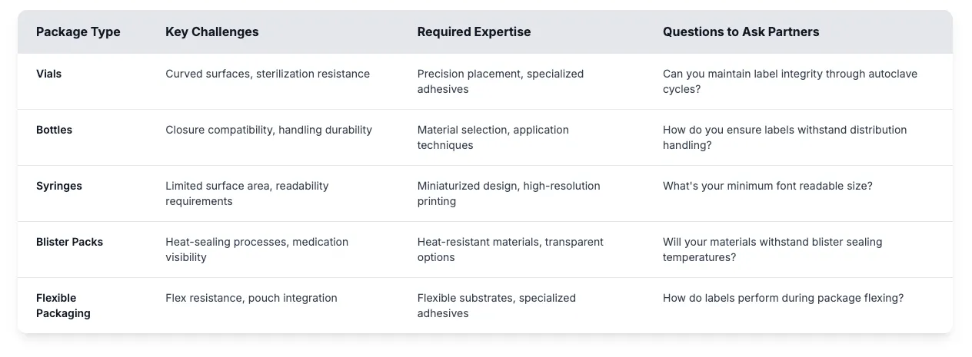This screenshot has width=972, height=357.
Task: Click the curved surfaces, sterilization resistance cell
Action: (268, 74)
